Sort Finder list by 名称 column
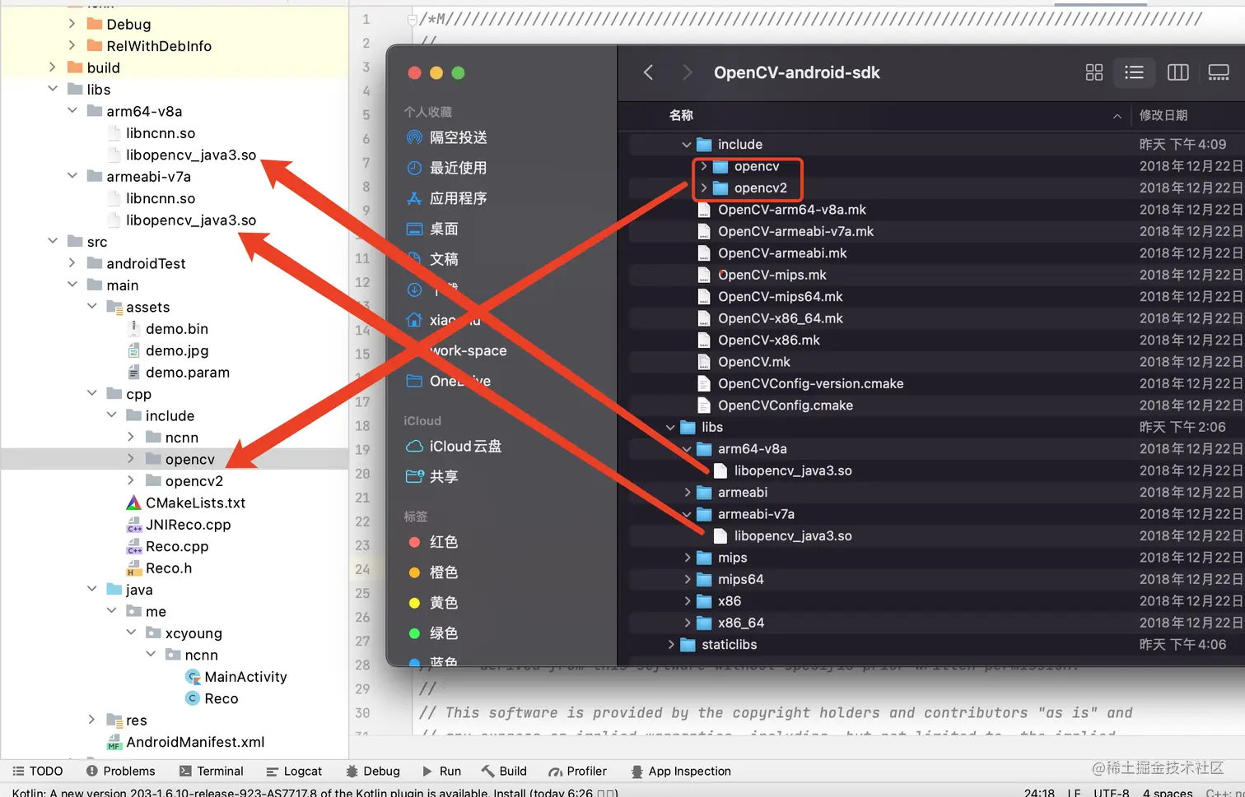The width and height of the screenshot is (1245, 797). pyautogui.click(x=681, y=115)
